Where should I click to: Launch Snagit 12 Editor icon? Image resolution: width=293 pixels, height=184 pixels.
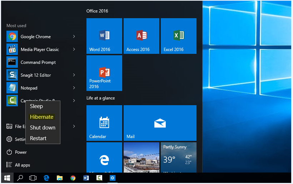[x=12, y=75]
